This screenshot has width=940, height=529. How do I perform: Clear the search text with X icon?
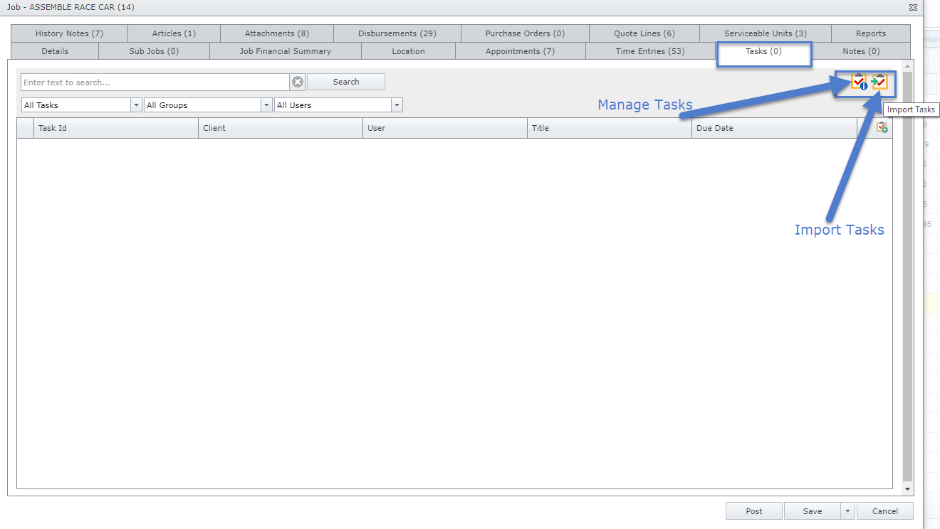(x=298, y=82)
